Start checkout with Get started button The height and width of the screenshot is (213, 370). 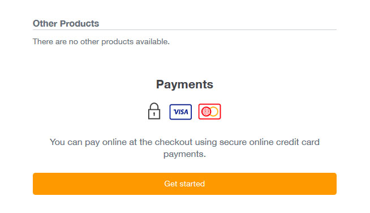pyautogui.click(x=184, y=184)
